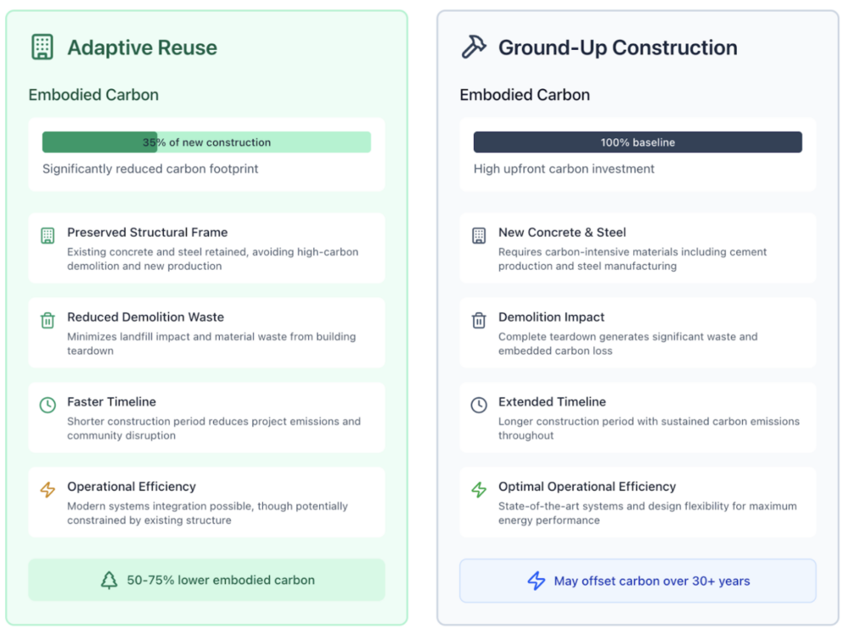Screen dimensions: 849x634
Task: Click the hammer icon beside Ground-Up Construction
Action: [473, 47]
